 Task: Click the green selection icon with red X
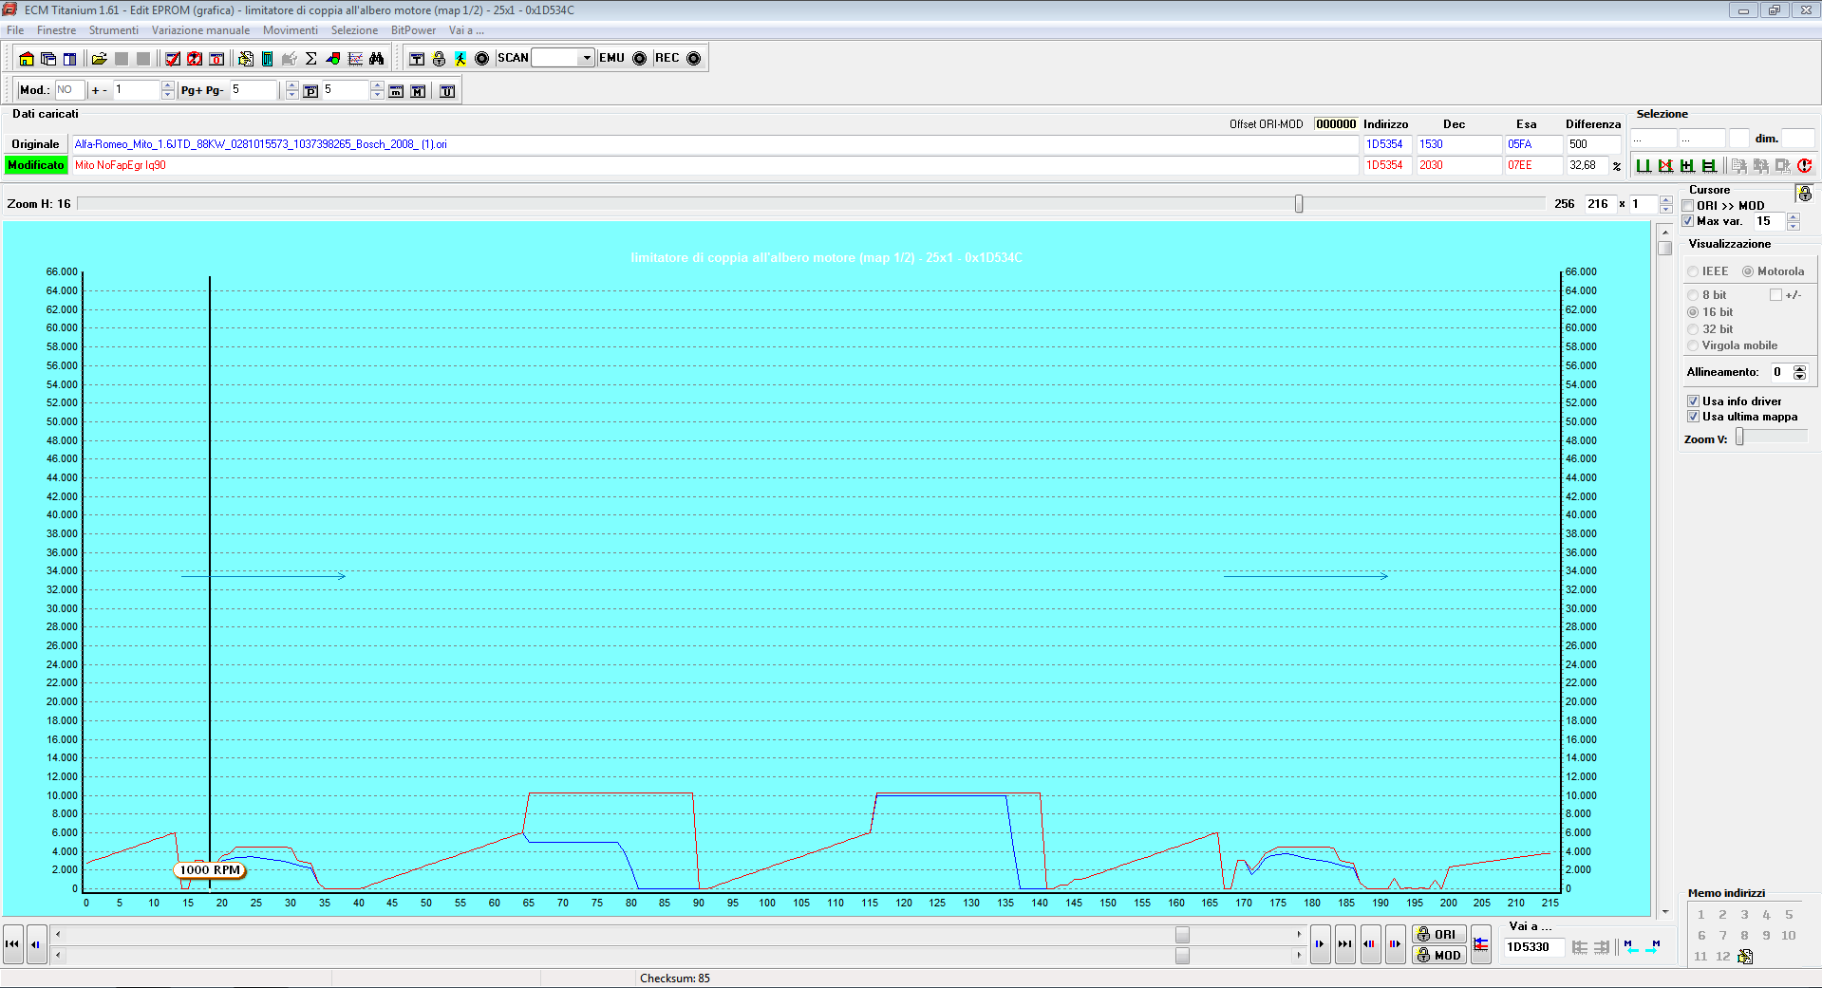1665,166
